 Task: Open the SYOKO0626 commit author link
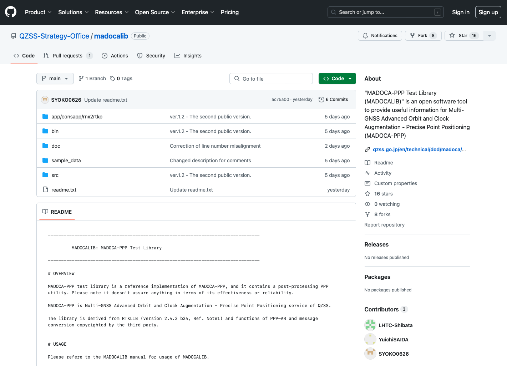click(x=66, y=100)
